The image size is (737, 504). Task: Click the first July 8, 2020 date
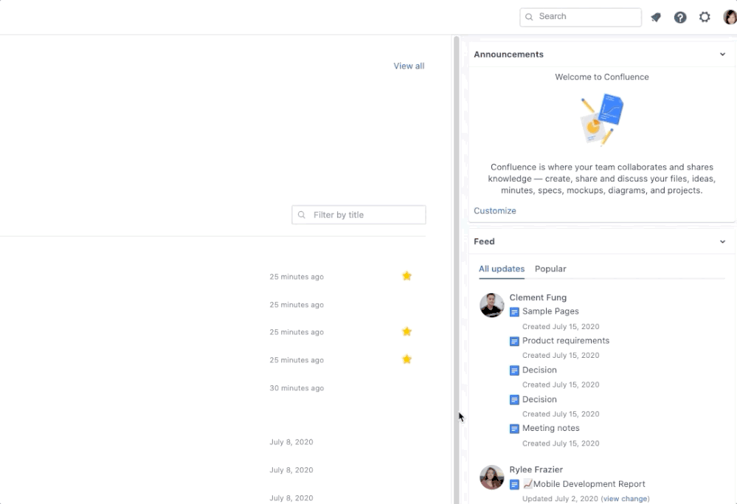[x=291, y=442]
